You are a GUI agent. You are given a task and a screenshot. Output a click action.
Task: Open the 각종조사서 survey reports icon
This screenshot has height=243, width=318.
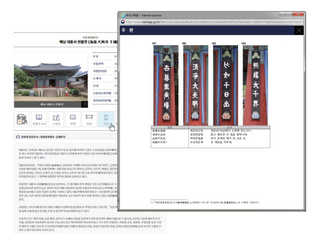(39, 119)
